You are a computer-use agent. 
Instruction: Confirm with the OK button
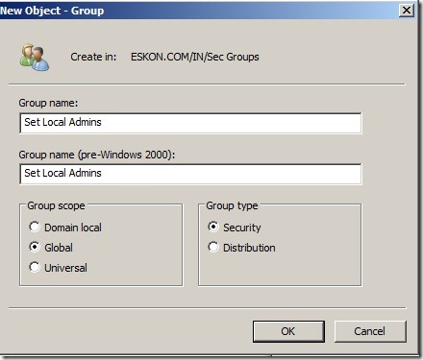coord(288,331)
